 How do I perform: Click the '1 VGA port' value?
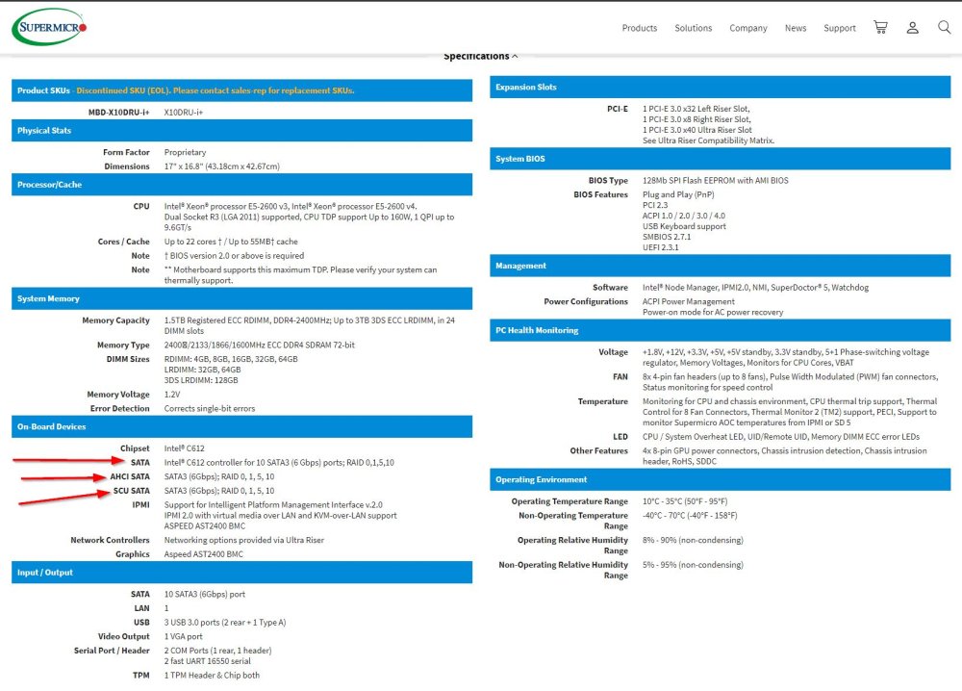[x=183, y=636]
